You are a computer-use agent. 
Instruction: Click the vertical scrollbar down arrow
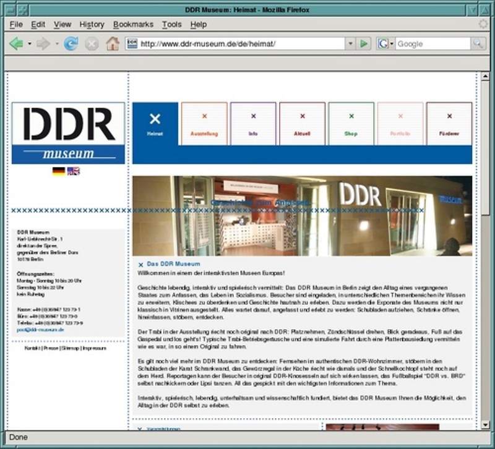pos(485,425)
